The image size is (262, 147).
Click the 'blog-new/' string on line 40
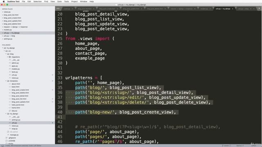(101, 112)
